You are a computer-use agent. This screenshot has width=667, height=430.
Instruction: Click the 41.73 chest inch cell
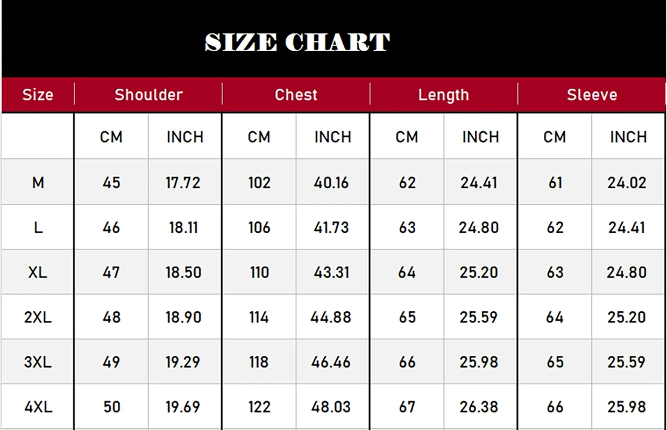pyautogui.click(x=331, y=227)
